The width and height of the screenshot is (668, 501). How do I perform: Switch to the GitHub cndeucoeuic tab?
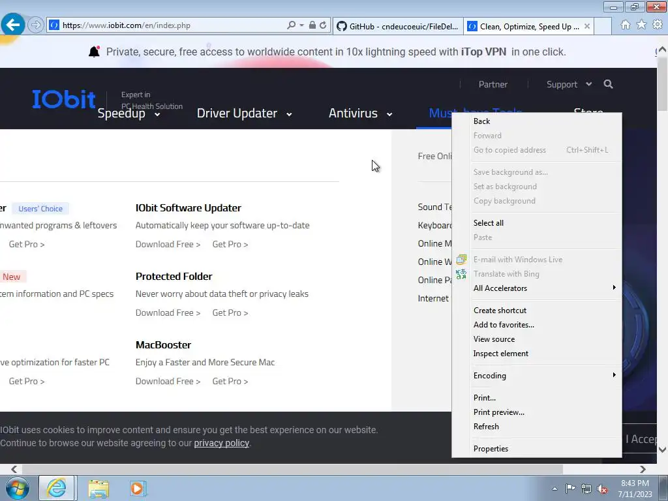point(398,26)
